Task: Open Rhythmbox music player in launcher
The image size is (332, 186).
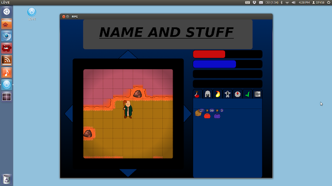Action: [7, 72]
